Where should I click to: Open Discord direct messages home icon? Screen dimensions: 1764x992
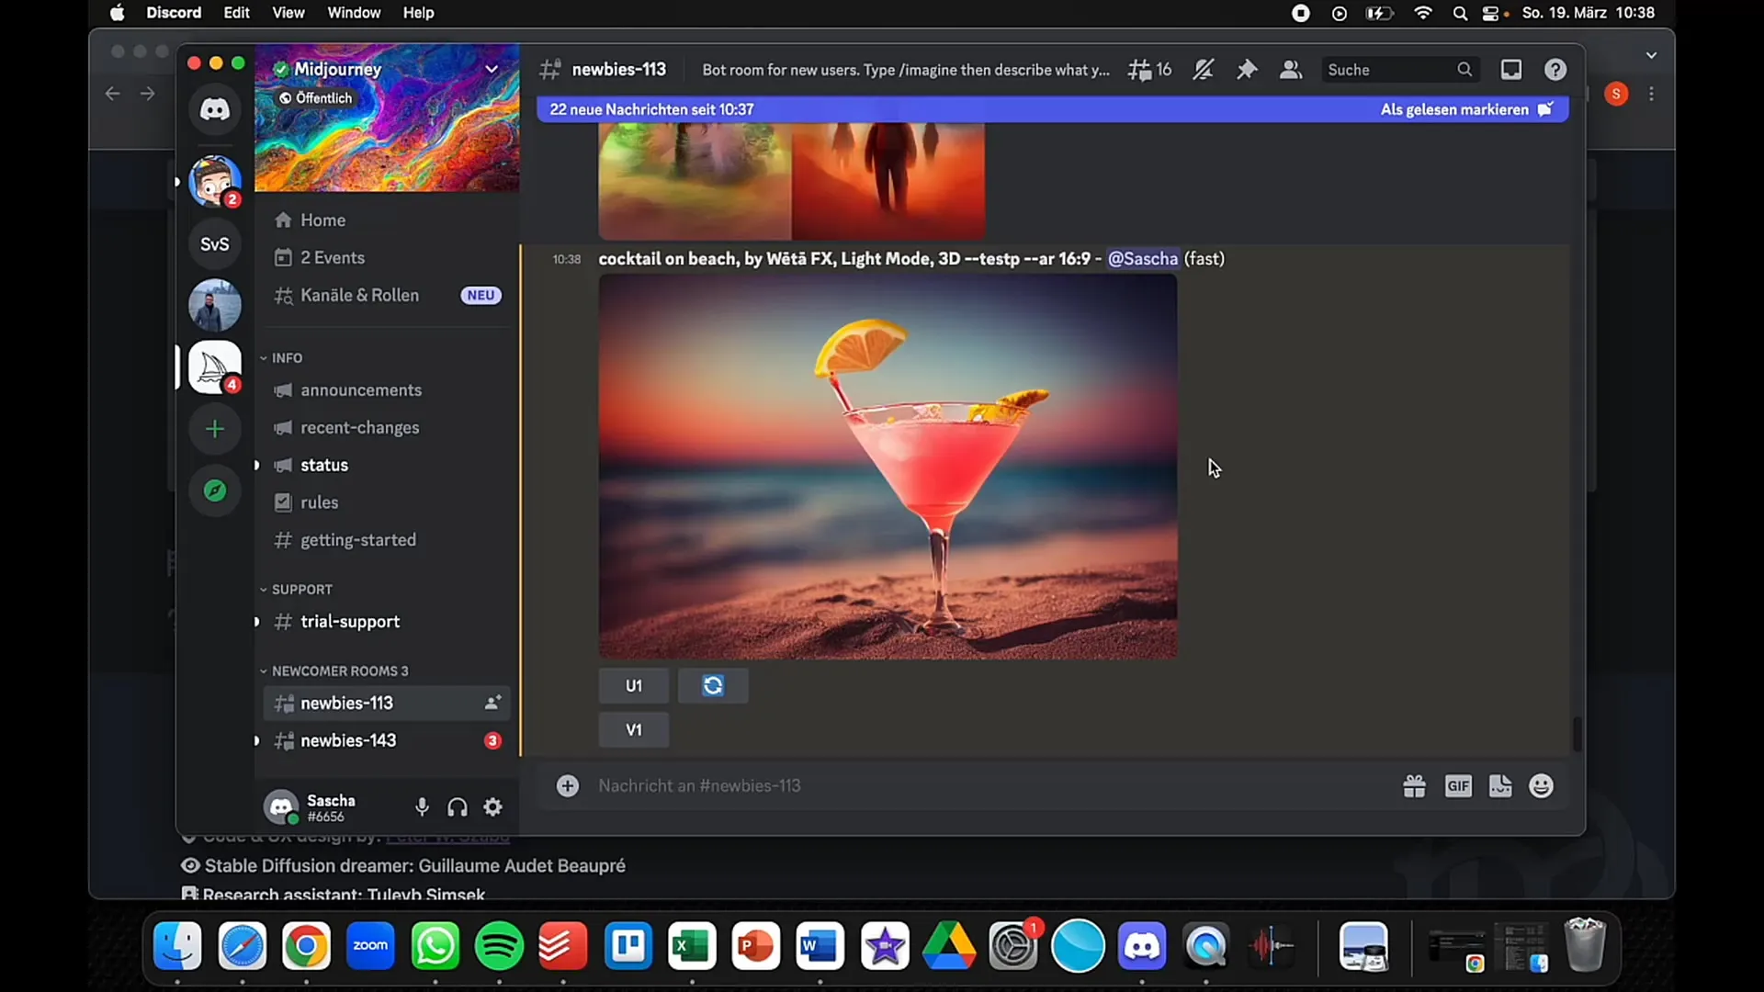(x=215, y=110)
